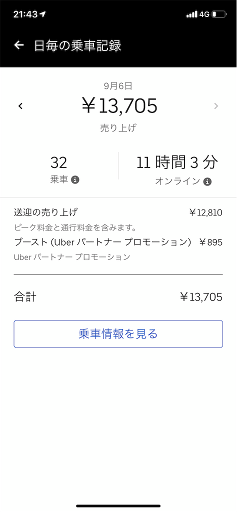Viewport: 237px width, 512px height.
Task: Show the previous day's earnings
Action: 20,106
